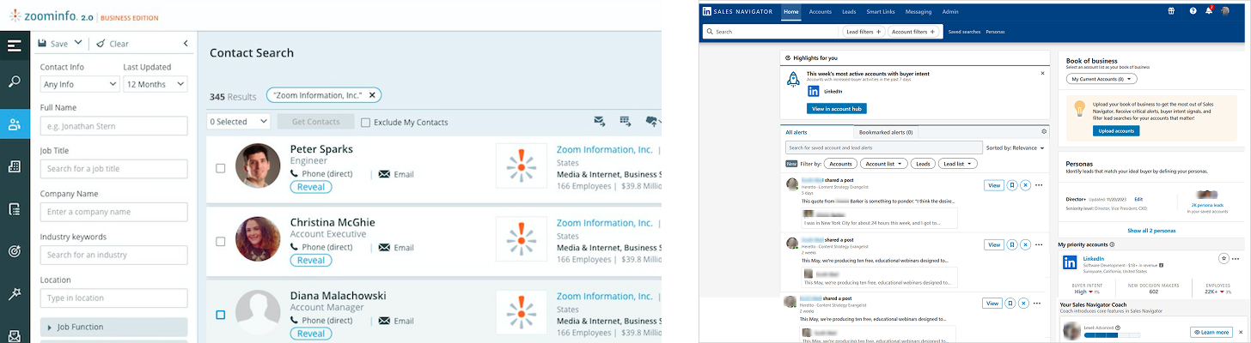
Task: Click the table export icon above the results
Action: point(625,122)
